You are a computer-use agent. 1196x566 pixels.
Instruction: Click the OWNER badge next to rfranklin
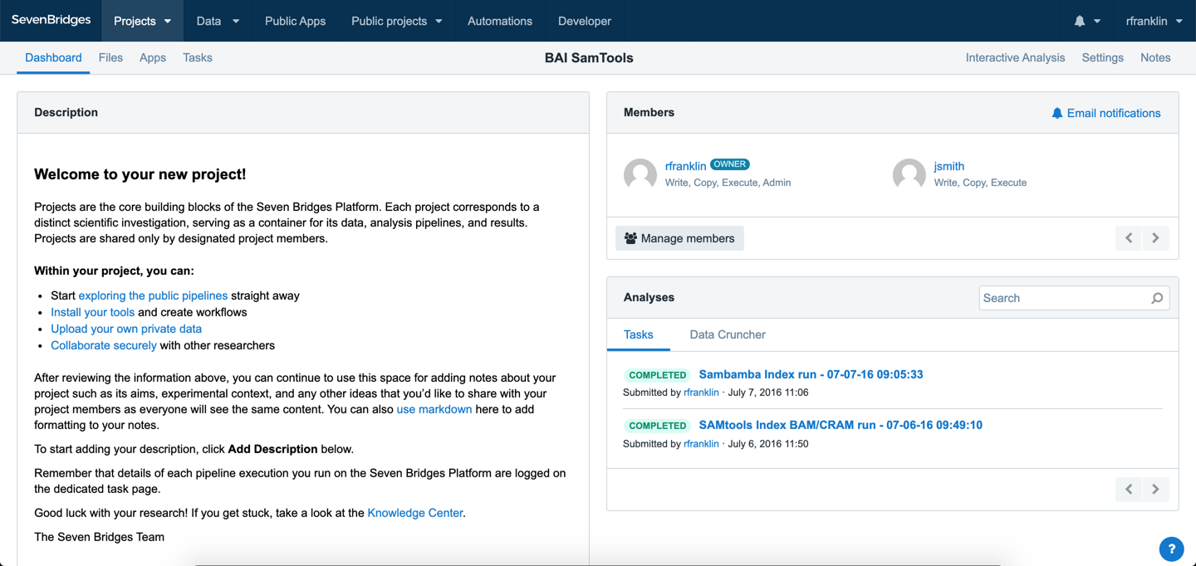[x=730, y=164]
